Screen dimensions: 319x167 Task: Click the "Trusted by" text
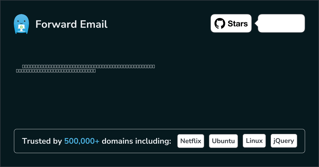coord(42,141)
